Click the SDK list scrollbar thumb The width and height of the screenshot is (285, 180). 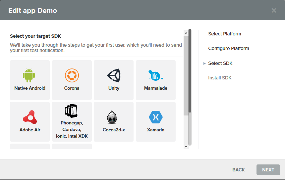[x=190, y=71]
